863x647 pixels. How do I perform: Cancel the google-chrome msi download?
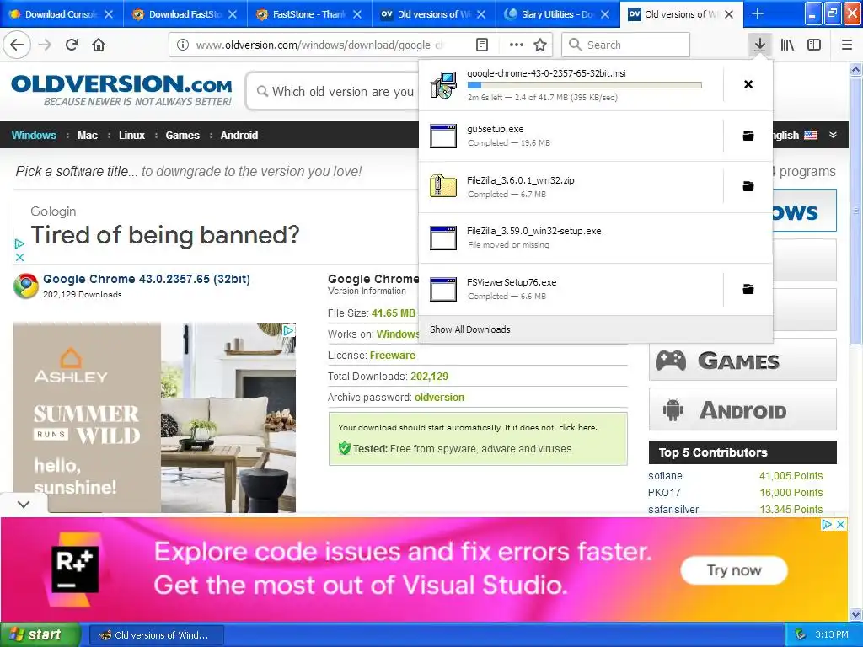coord(748,84)
